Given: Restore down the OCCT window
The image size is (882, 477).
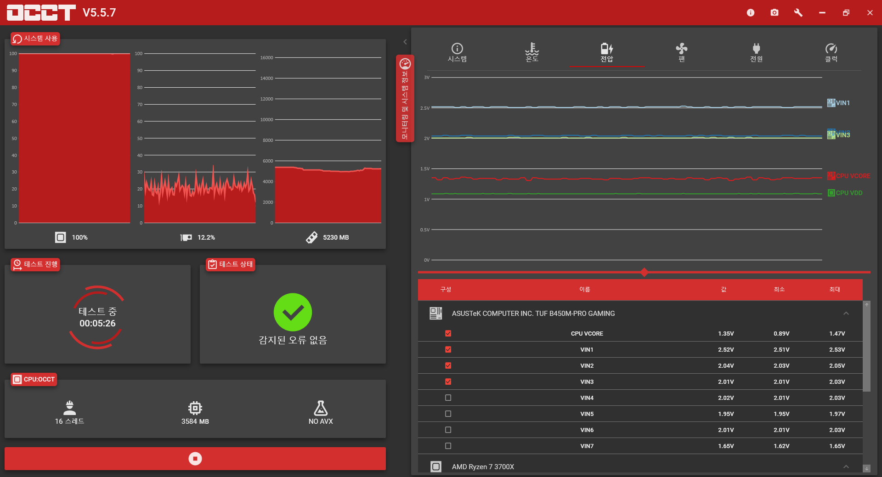Looking at the screenshot, I should click(x=846, y=13).
